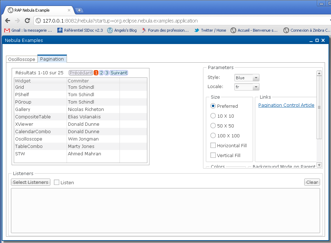331x243 pixels.
Task: Select the 50 X 50 size option
Action: point(213,126)
